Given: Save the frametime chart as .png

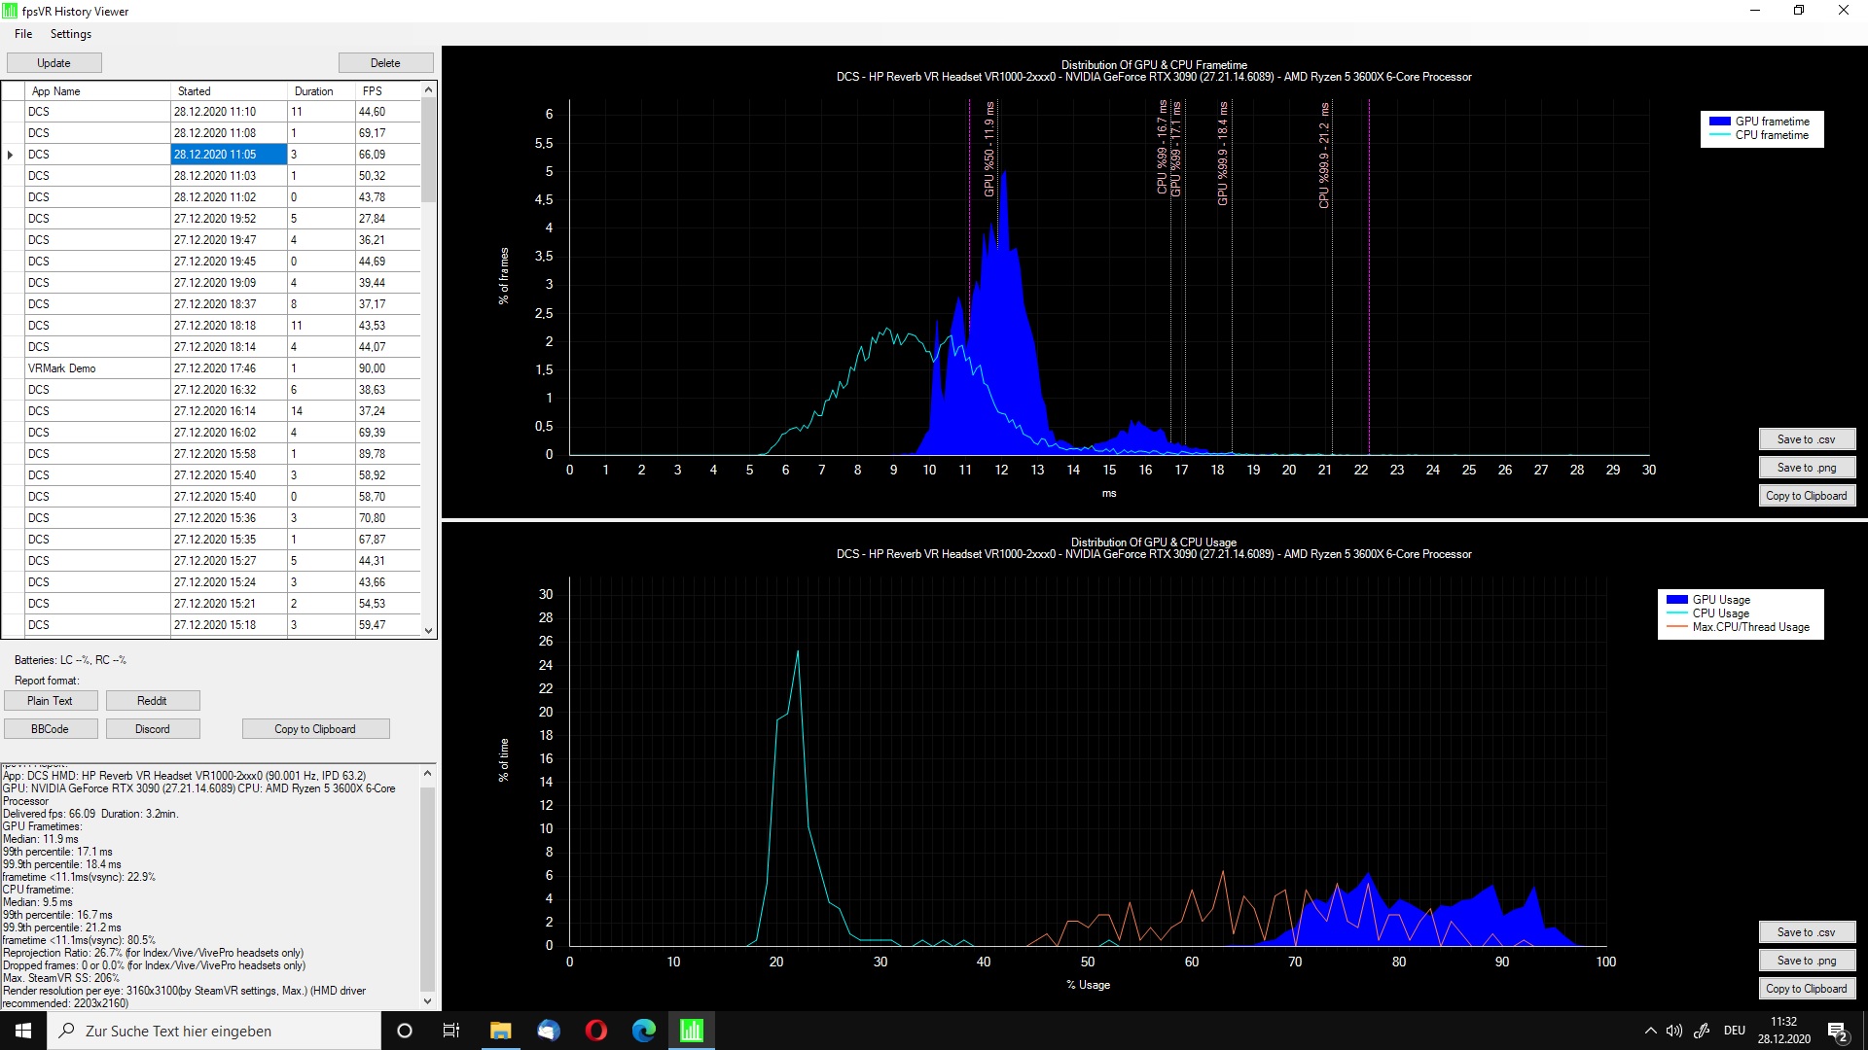Looking at the screenshot, I should [x=1807, y=468].
